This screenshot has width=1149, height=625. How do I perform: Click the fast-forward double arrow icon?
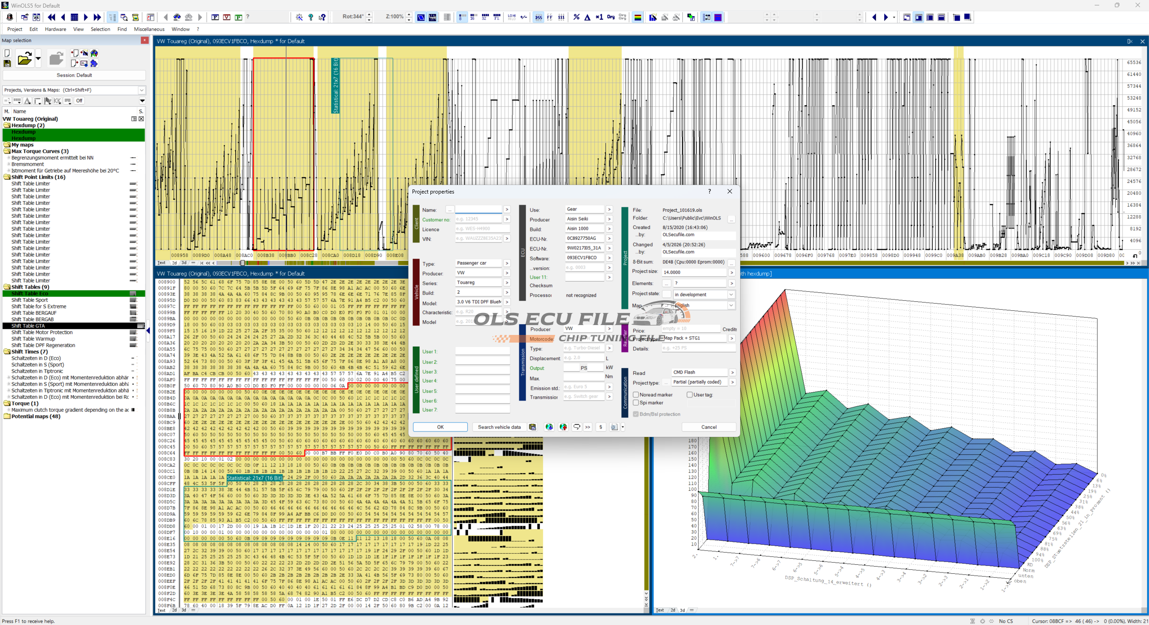click(97, 18)
